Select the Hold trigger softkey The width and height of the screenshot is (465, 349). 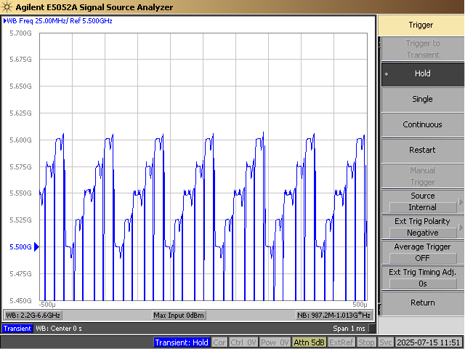pos(422,74)
